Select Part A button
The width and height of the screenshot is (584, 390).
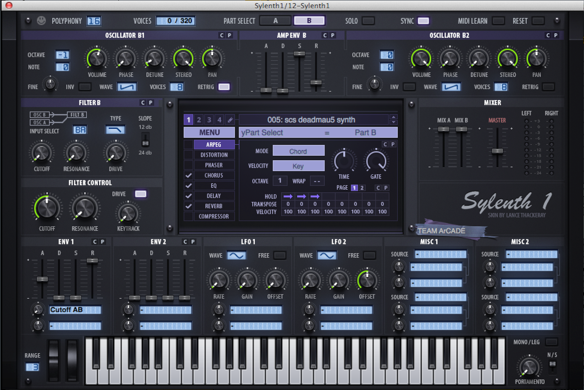point(276,21)
